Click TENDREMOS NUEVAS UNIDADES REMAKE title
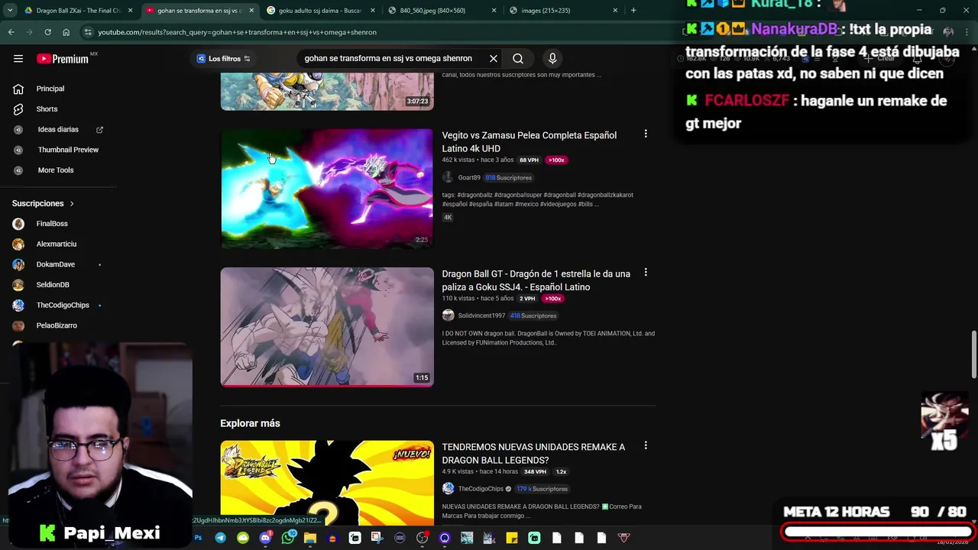 pos(533,454)
